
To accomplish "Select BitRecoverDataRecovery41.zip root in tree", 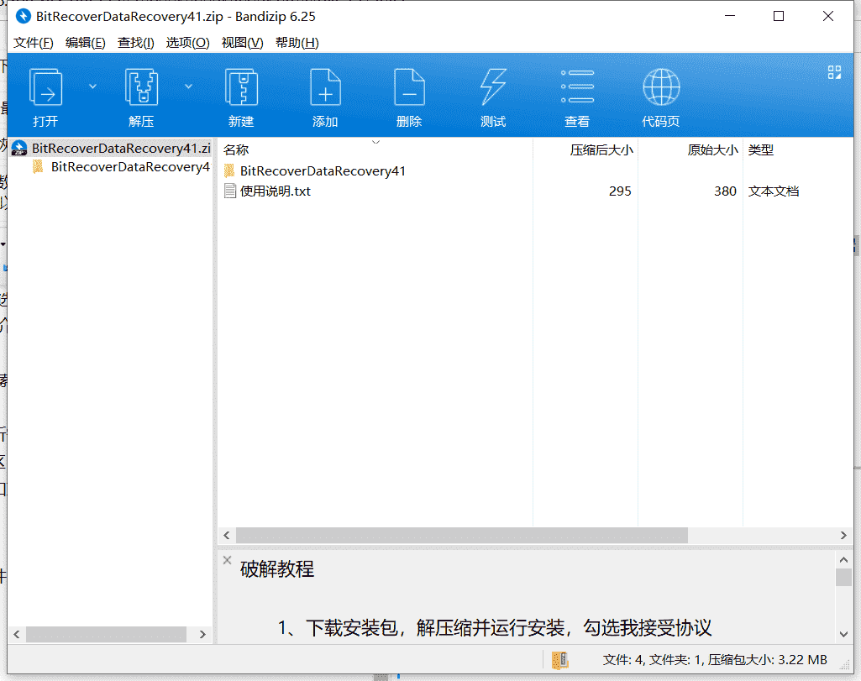I will click(111, 148).
